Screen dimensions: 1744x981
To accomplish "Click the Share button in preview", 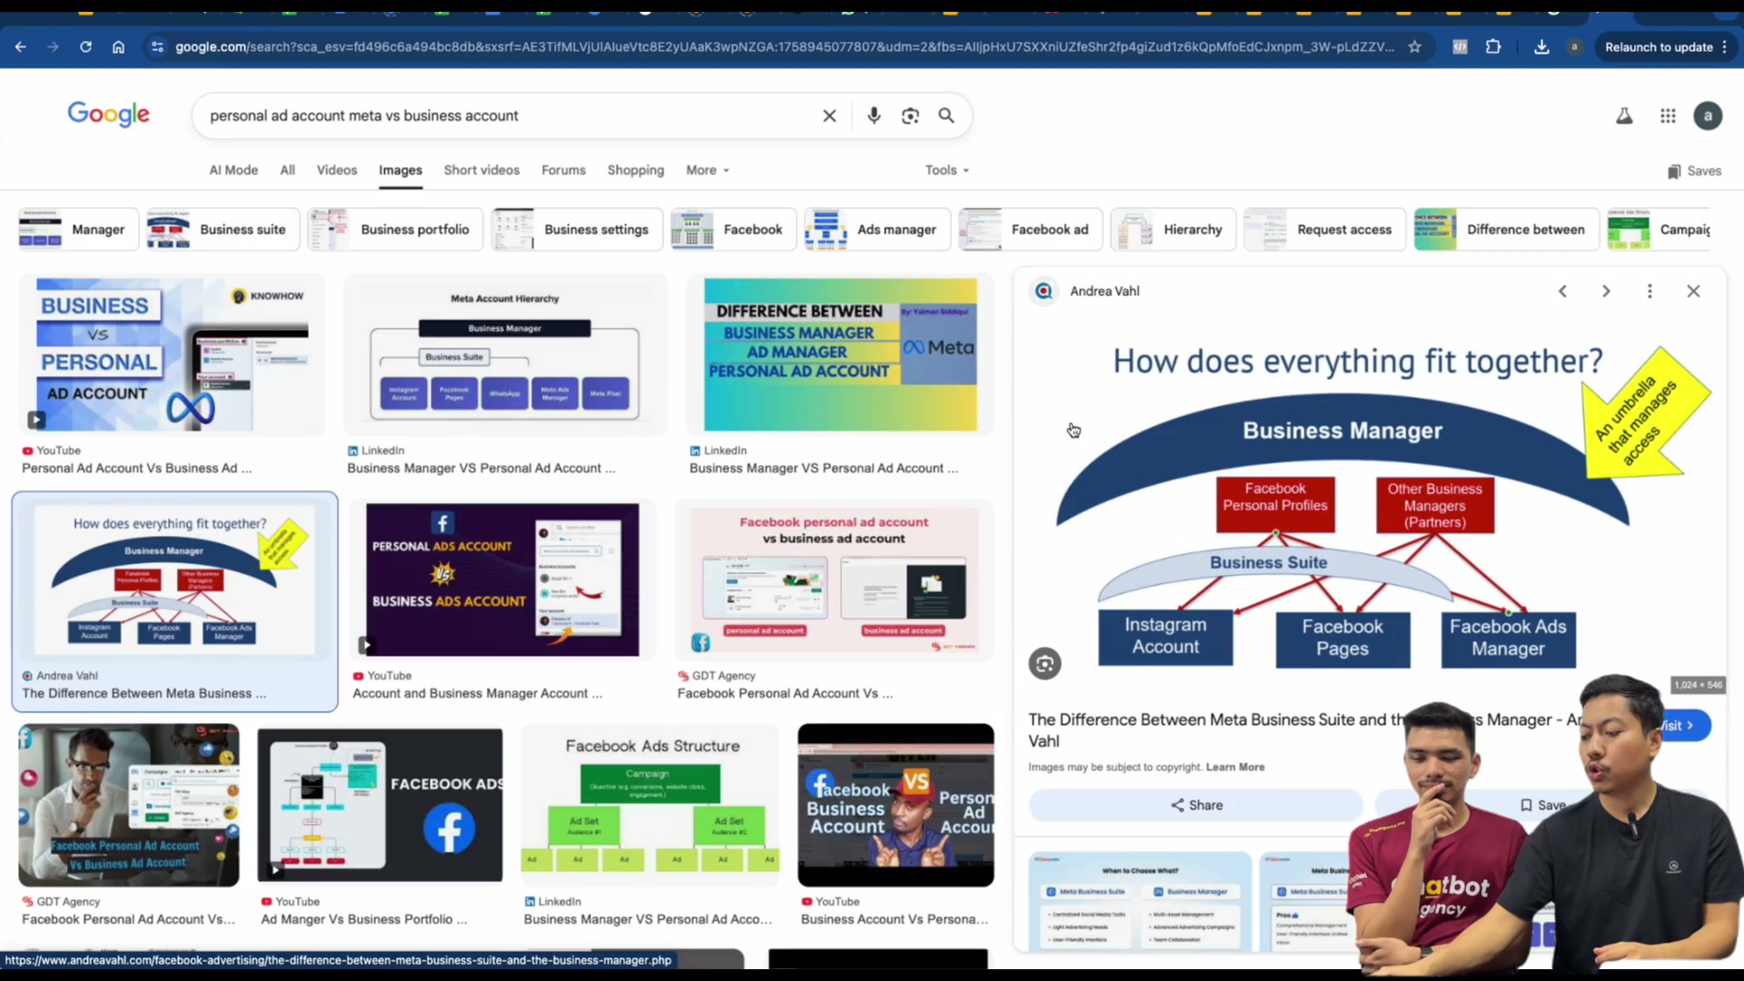I will [x=1195, y=805].
